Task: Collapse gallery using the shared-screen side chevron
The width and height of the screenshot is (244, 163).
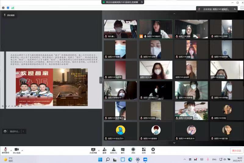Action: point(101,80)
